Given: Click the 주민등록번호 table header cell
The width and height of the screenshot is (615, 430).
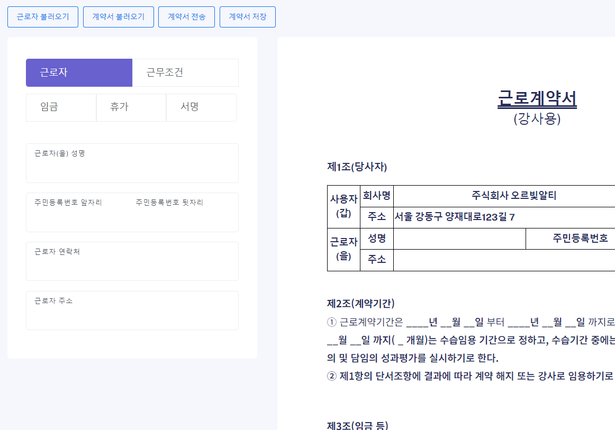Looking at the screenshot, I should click(580, 239).
